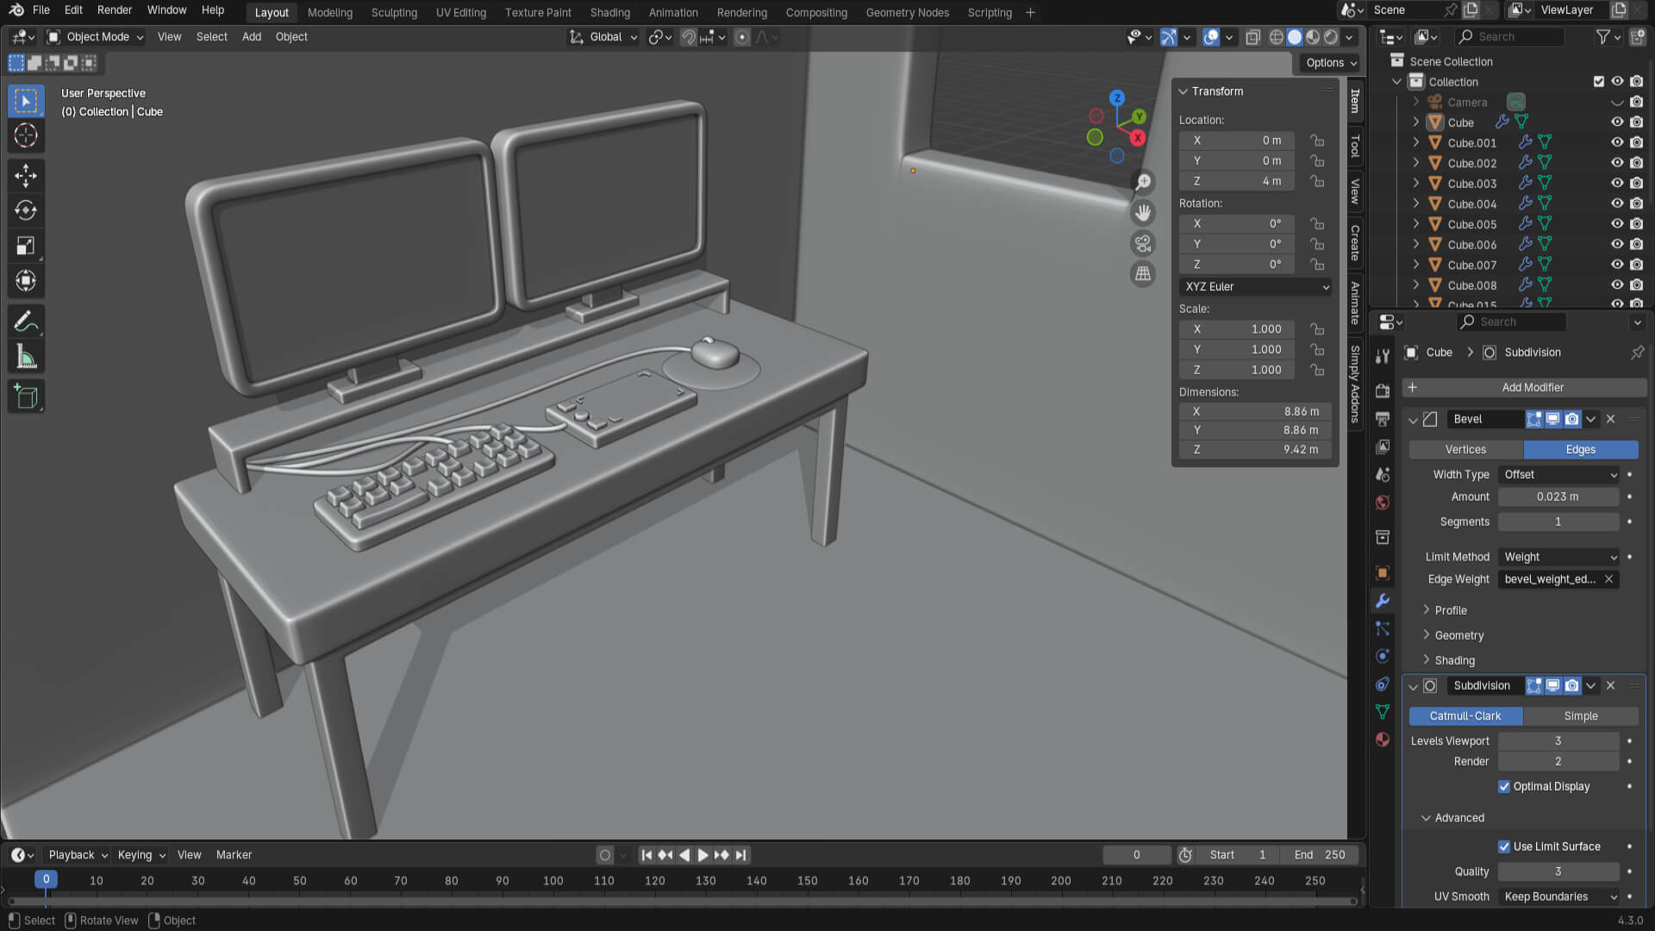Disable the Optimal Display checkbox
1655x931 pixels.
(x=1504, y=786)
